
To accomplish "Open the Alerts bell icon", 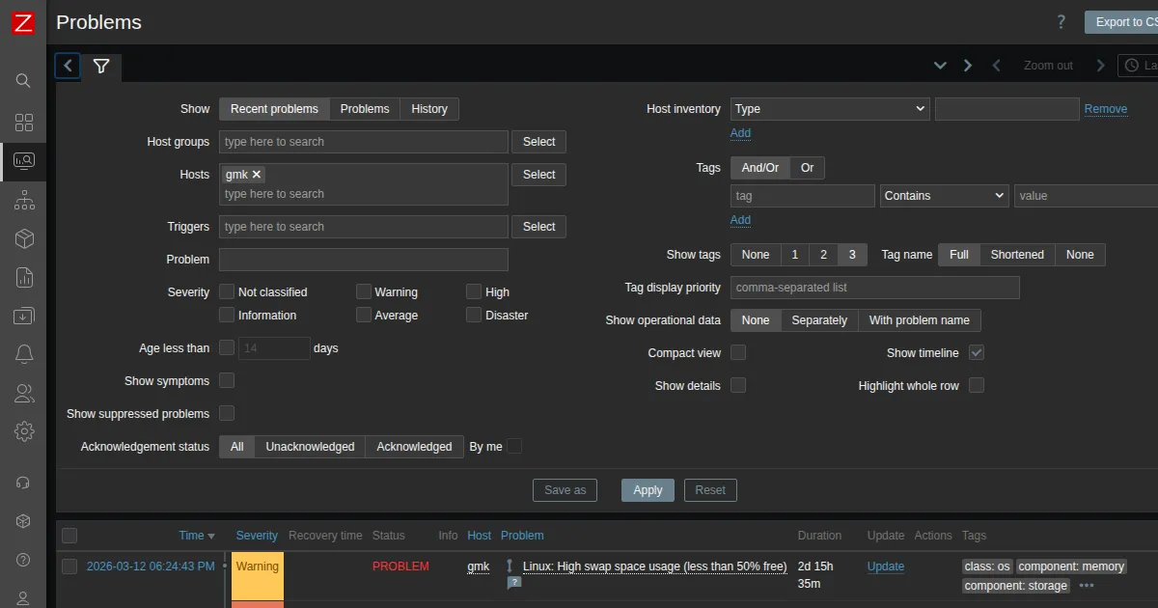I will tap(24, 354).
